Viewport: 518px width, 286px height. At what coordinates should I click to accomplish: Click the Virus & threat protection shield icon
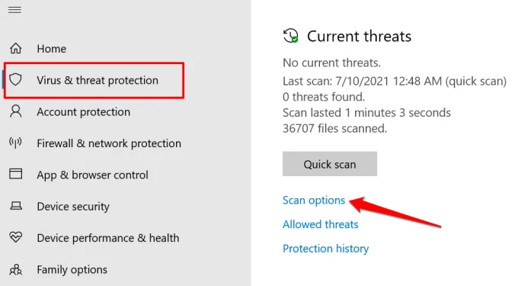coord(15,79)
